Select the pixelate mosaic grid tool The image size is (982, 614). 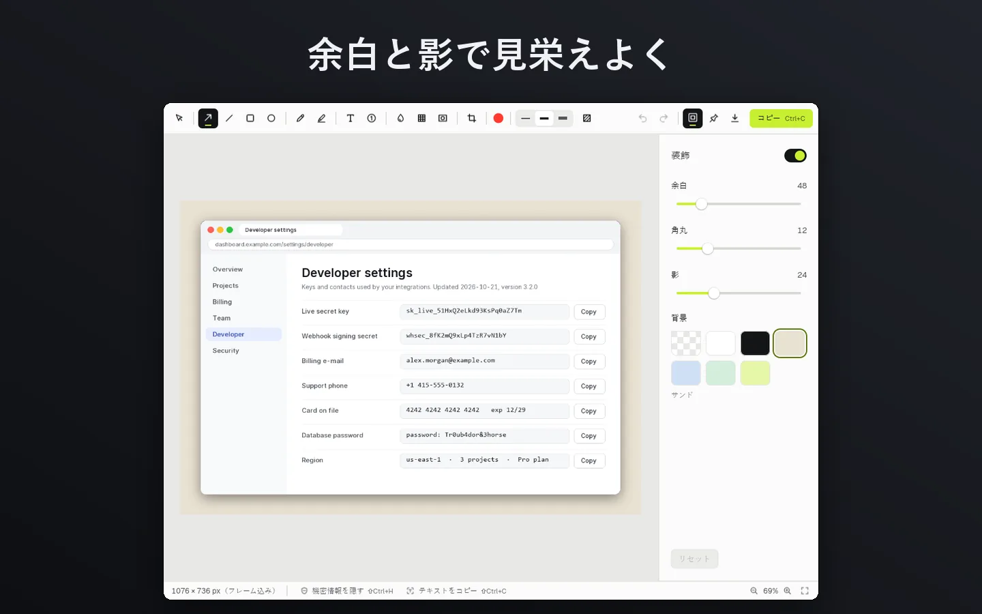click(x=421, y=118)
